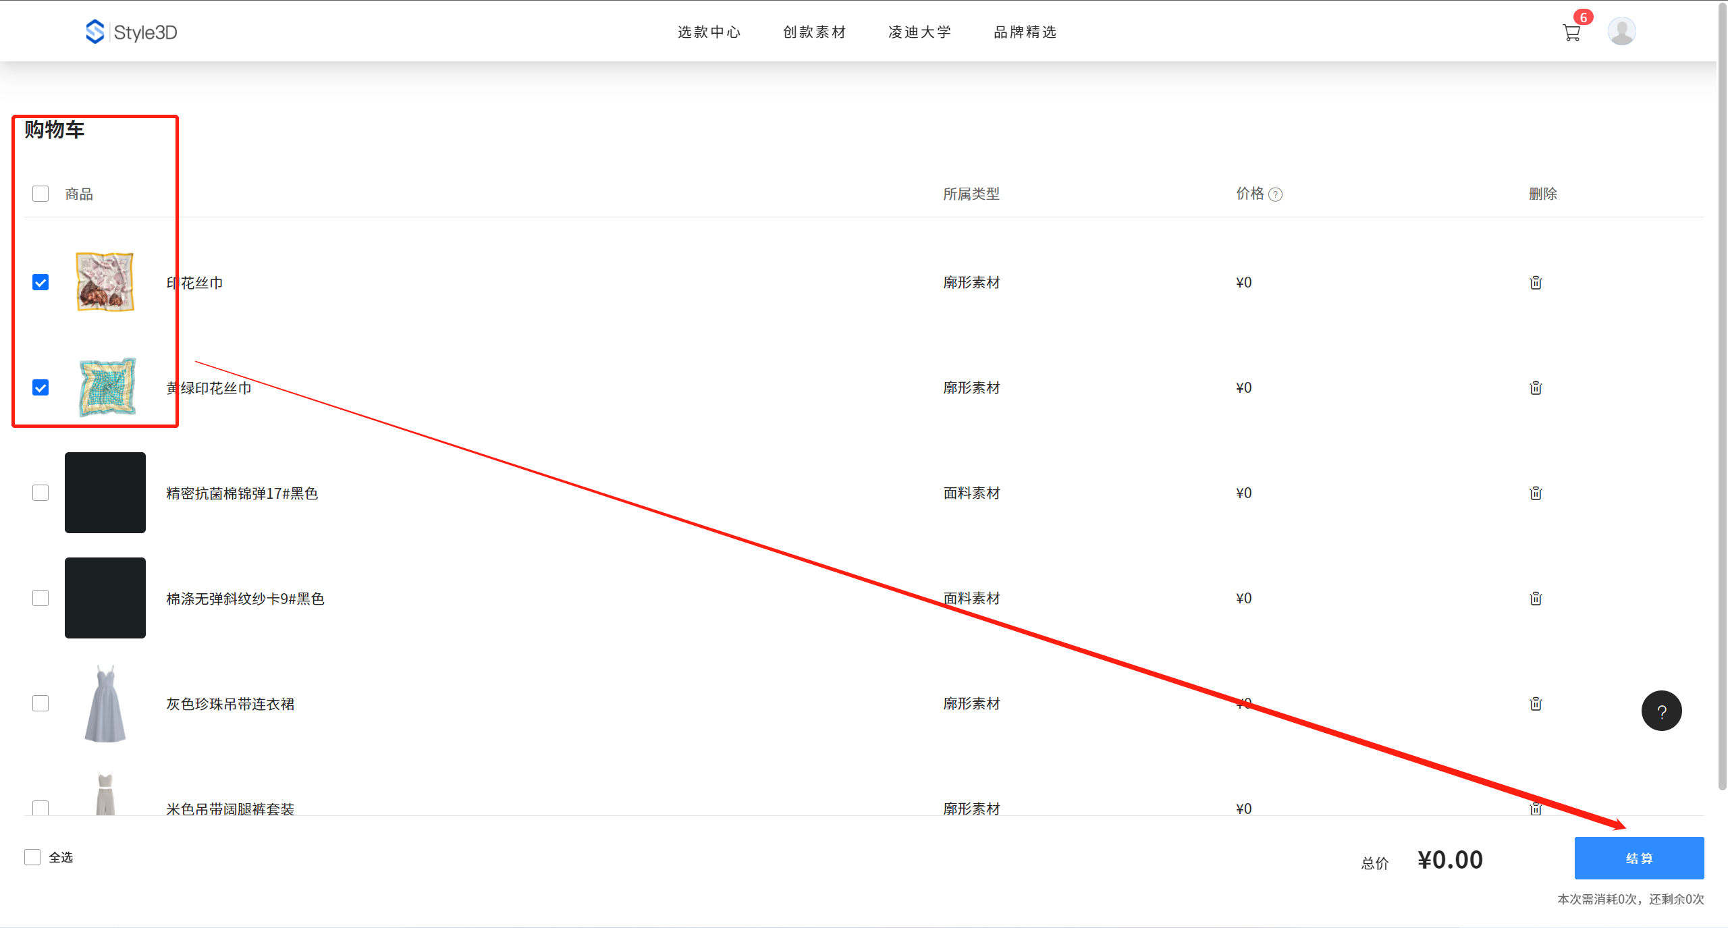
Task: Click the page vertical scrollbar
Action: coord(1722,405)
